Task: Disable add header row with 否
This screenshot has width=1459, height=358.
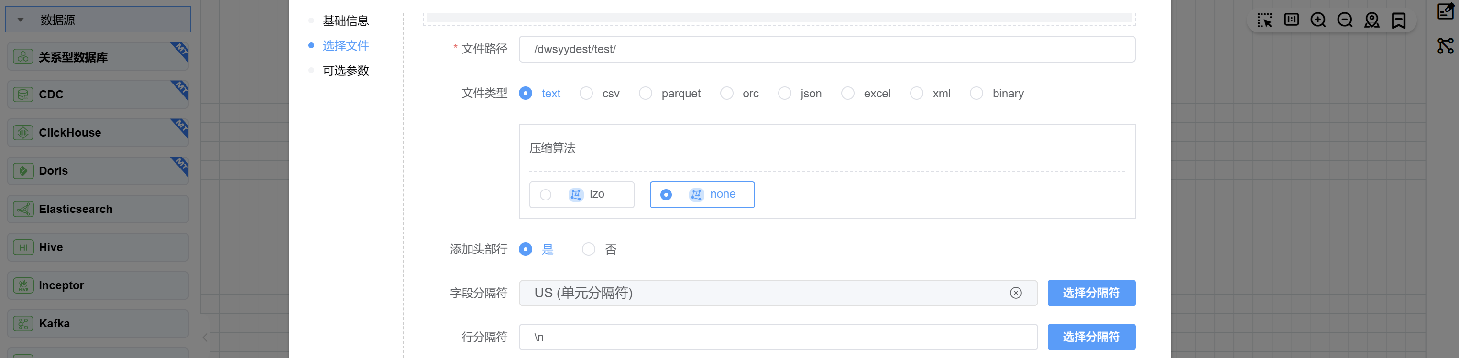Action: pyautogui.click(x=589, y=250)
